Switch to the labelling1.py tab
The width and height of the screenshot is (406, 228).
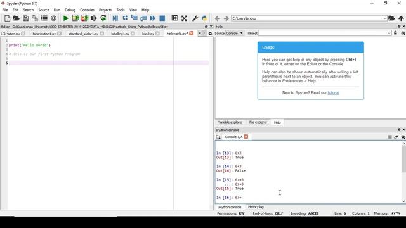[x=120, y=34]
